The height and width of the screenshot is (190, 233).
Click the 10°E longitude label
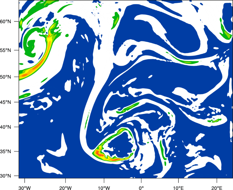point(178,188)
